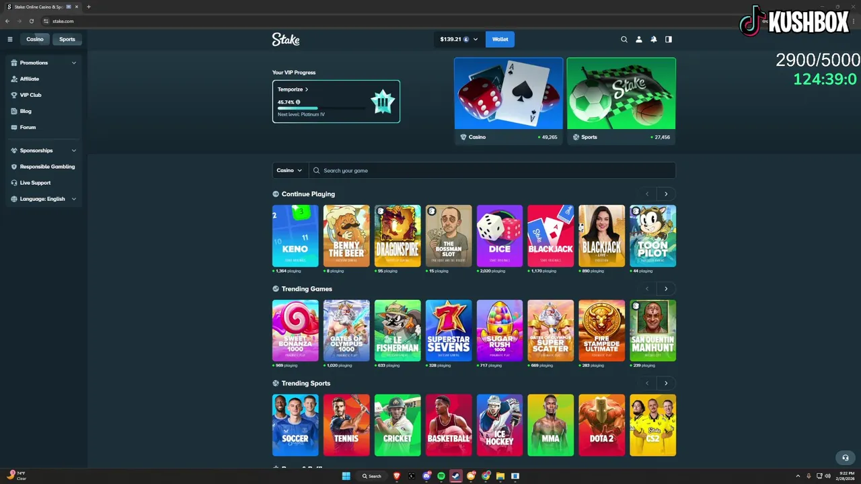Open Spotify from taskbar
861x484 pixels.
441,476
